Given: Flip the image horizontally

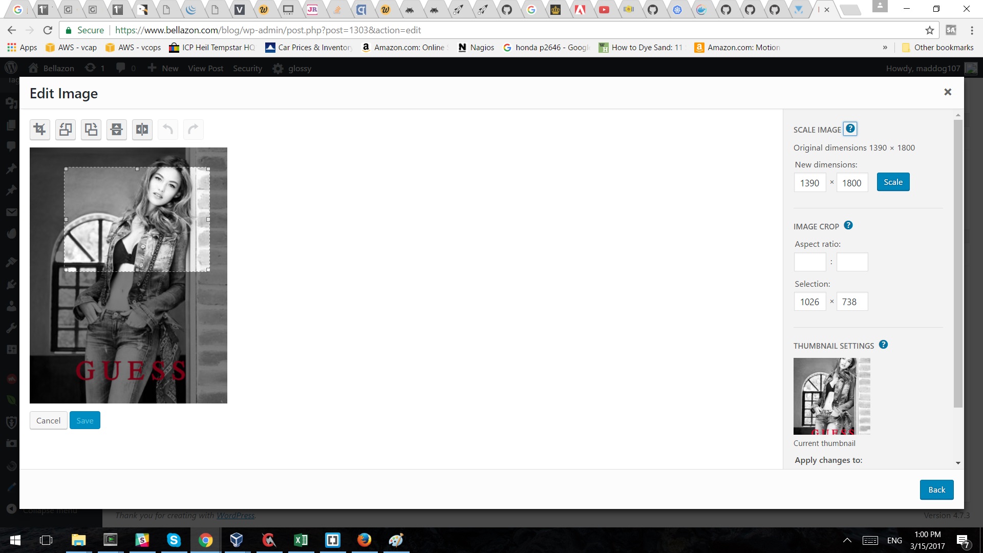Looking at the screenshot, I should pyautogui.click(x=142, y=130).
